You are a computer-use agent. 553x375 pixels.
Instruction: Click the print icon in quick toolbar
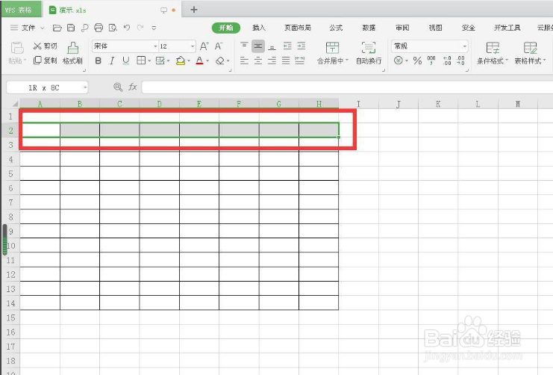pos(99,28)
